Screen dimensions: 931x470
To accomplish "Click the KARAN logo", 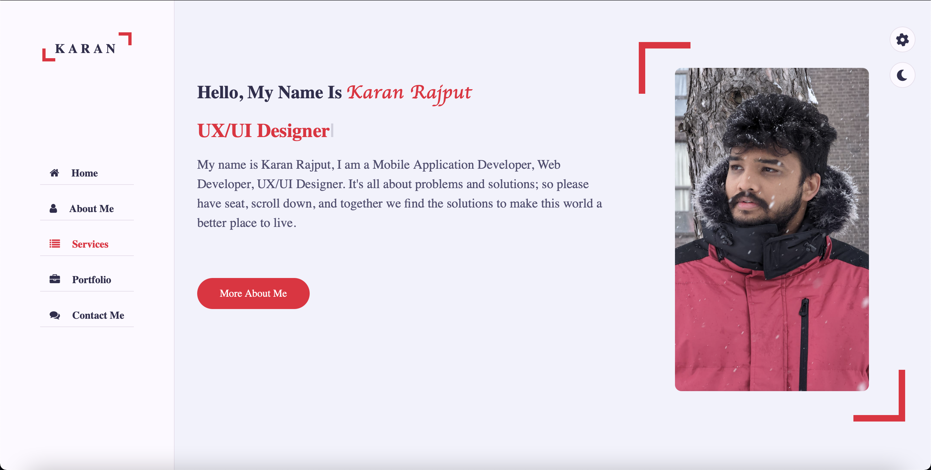I will [87, 47].
